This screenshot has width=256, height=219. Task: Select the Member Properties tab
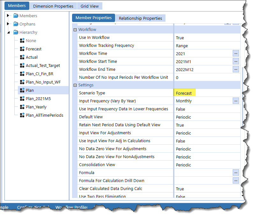[x=93, y=18]
